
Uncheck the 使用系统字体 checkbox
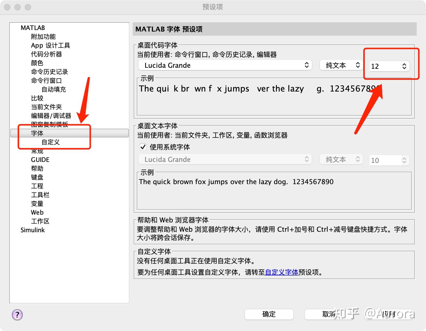tap(143, 147)
